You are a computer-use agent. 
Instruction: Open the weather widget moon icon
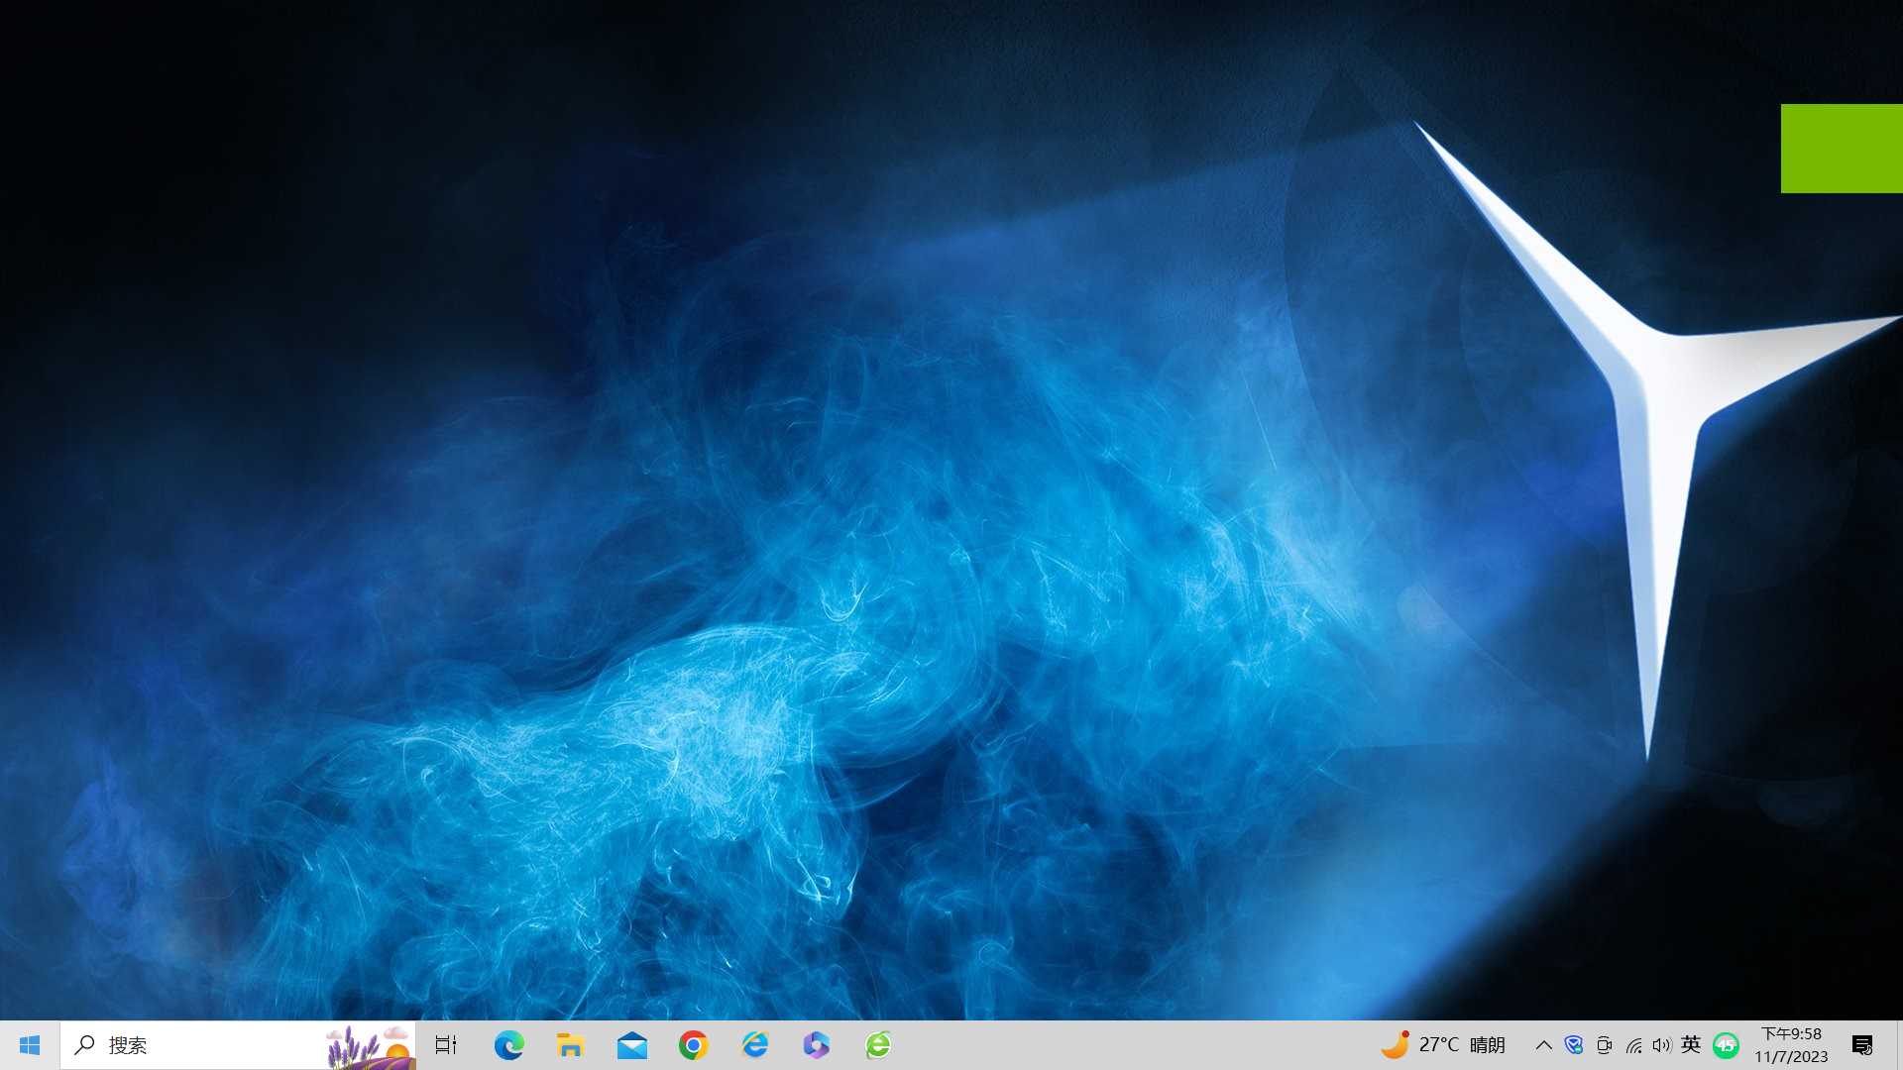[1396, 1044]
